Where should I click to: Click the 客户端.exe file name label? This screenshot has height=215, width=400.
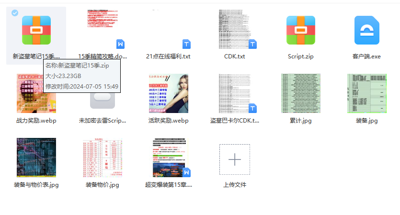tap(367, 57)
